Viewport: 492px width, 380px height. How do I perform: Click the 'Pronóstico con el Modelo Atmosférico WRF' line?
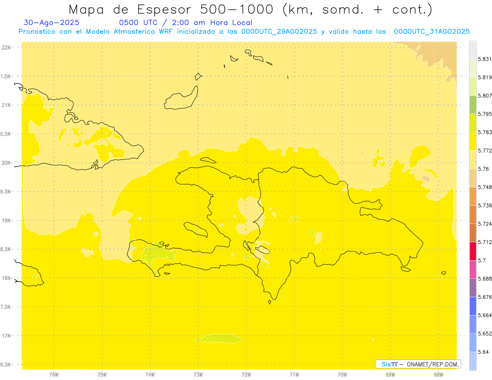coord(244,32)
